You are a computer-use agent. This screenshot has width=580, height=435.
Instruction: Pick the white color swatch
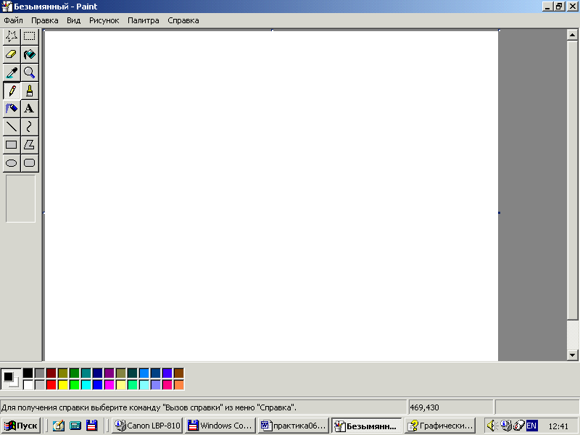tap(28, 385)
